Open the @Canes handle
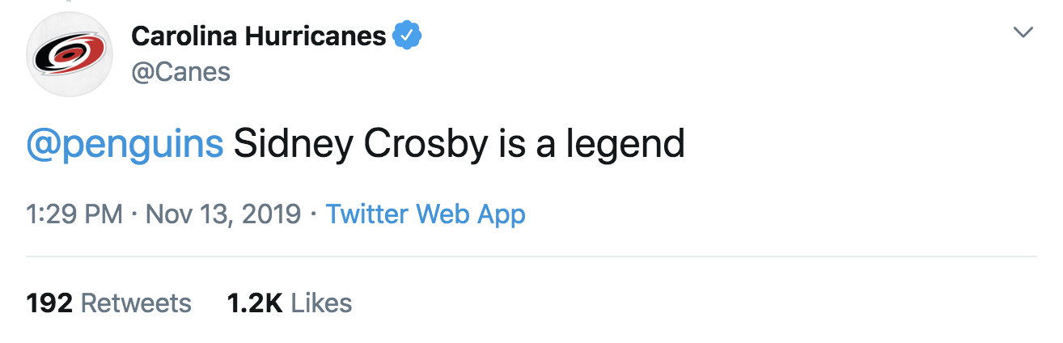Screen dimensions: 1063x343 pos(180,72)
